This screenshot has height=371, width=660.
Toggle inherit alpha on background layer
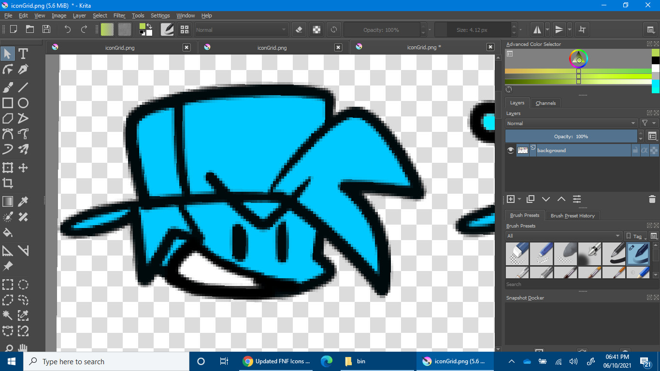(x=644, y=150)
